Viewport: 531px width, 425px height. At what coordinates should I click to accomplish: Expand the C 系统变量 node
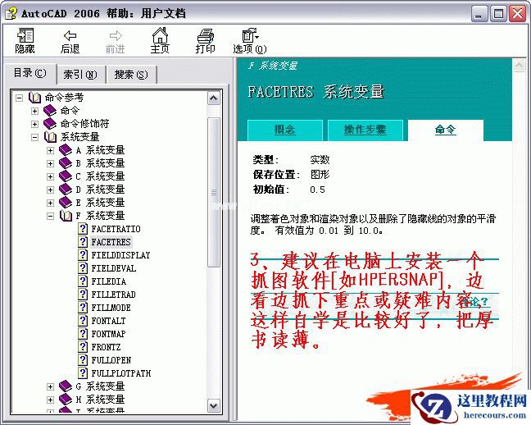51,176
